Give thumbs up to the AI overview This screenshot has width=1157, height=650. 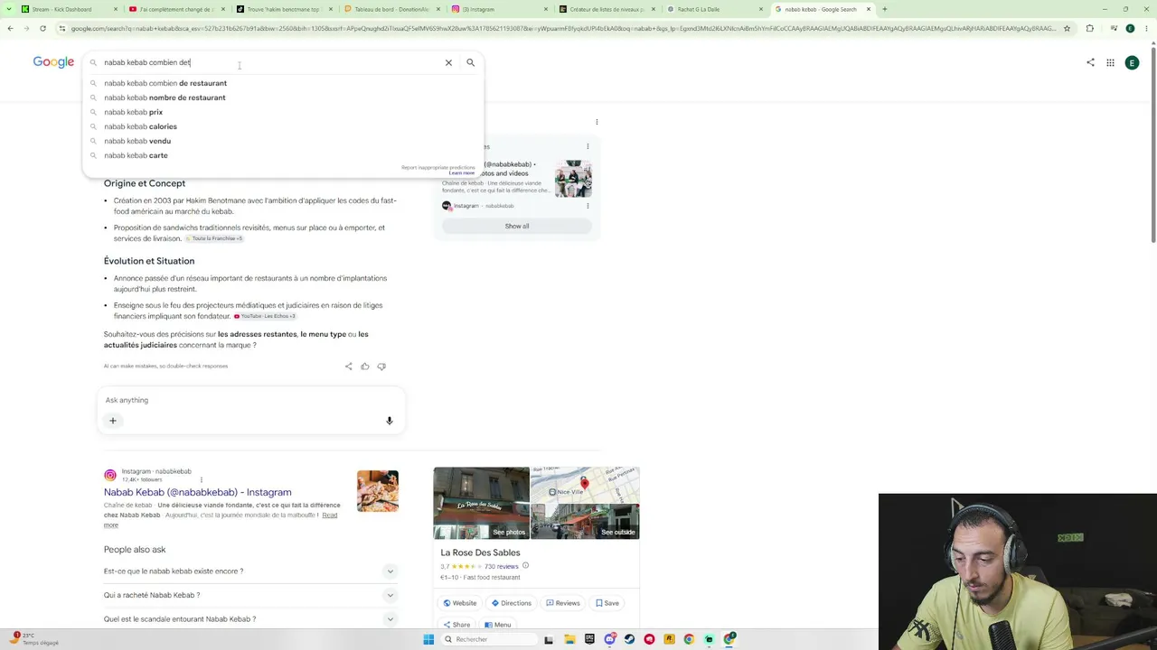365,367
